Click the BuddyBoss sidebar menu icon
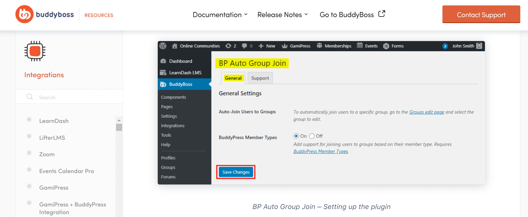 point(163,84)
